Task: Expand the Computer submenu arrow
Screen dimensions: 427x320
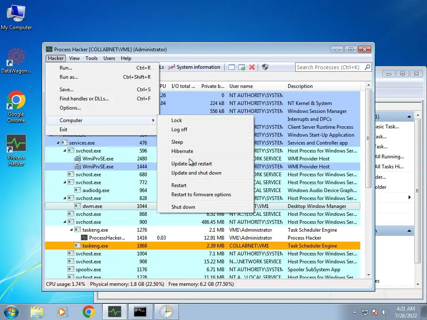Action: tap(153, 120)
